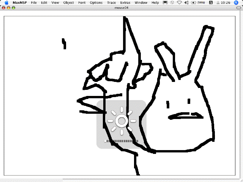Click the volume speaker icon
Image resolution: width=243 pixels, height=182 pixels.
tap(186, 3)
